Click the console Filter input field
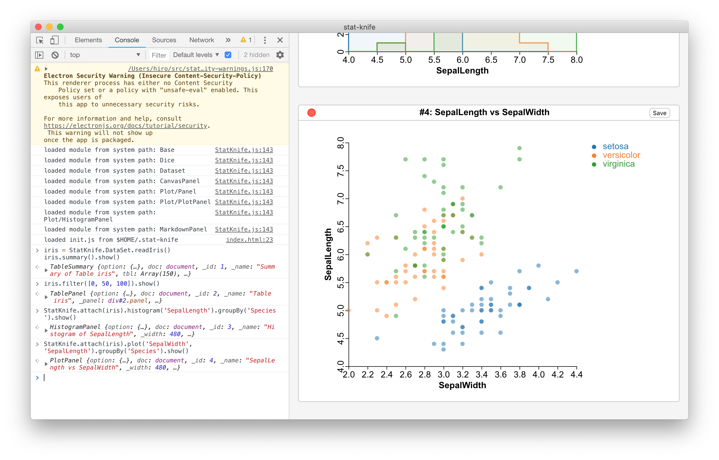This screenshot has height=460, width=719. pyautogui.click(x=159, y=55)
